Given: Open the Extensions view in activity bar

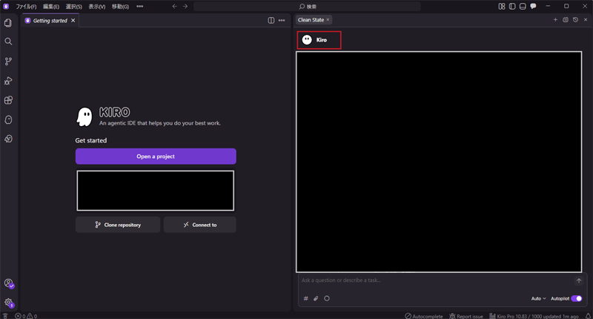Looking at the screenshot, I should pos(8,100).
